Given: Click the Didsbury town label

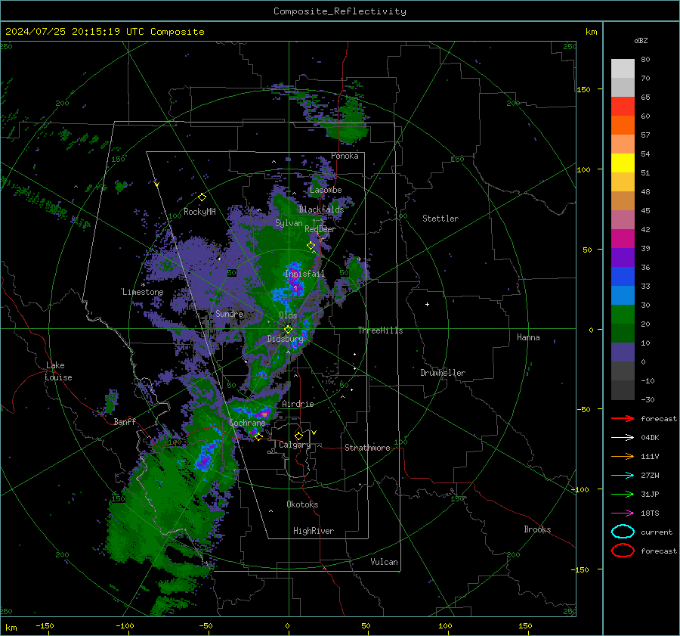Looking at the screenshot, I should [285, 339].
